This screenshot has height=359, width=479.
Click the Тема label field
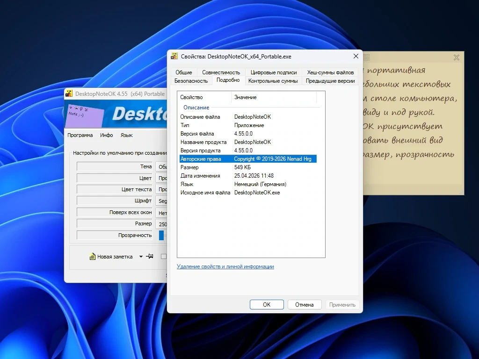click(x=115, y=166)
